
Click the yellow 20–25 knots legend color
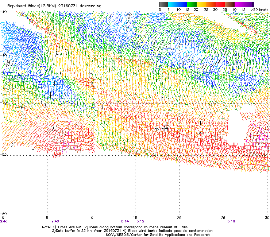coord(201,4)
